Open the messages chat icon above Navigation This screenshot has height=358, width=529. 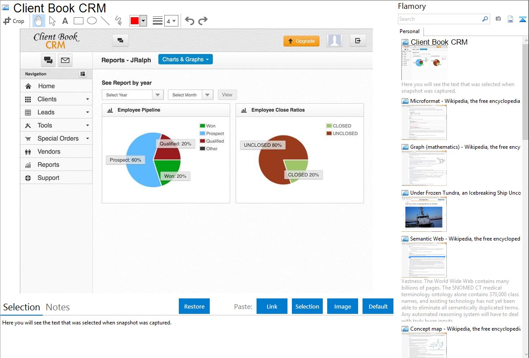(48, 60)
